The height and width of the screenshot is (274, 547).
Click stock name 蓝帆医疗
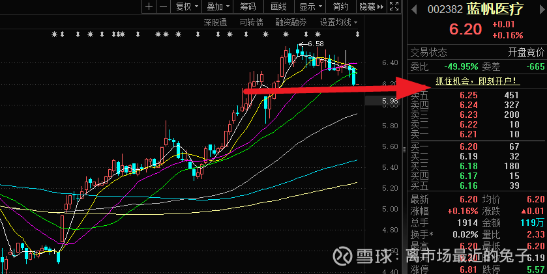pyautogui.click(x=495, y=9)
